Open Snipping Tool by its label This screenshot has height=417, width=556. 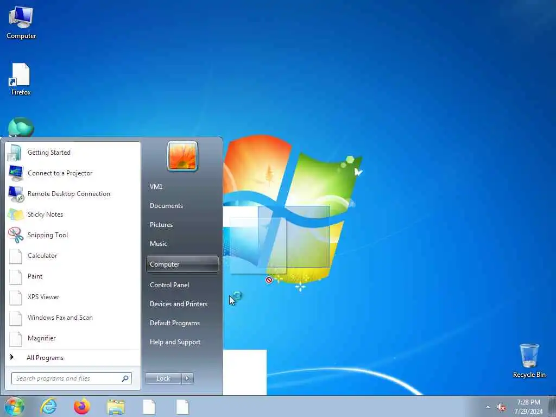point(48,235)
